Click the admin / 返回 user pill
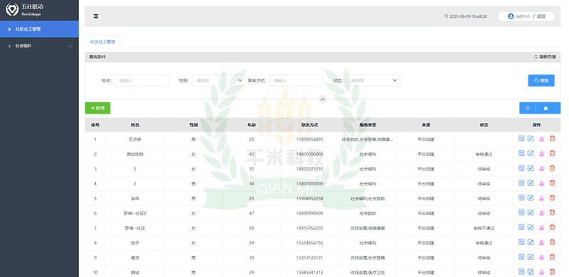Viewport: 569px width, 277px height. click(526, 16)
